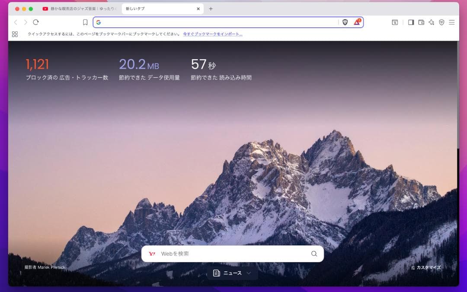Open the apps grid icon in bookmarks bar
Image resolution: width=467 pixels, height=292 pixels.
click(x=15, y=34)
